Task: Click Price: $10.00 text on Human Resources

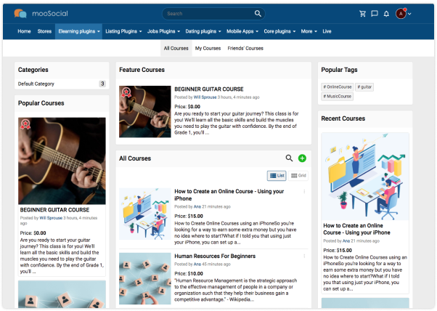Action: pos(189,274)
